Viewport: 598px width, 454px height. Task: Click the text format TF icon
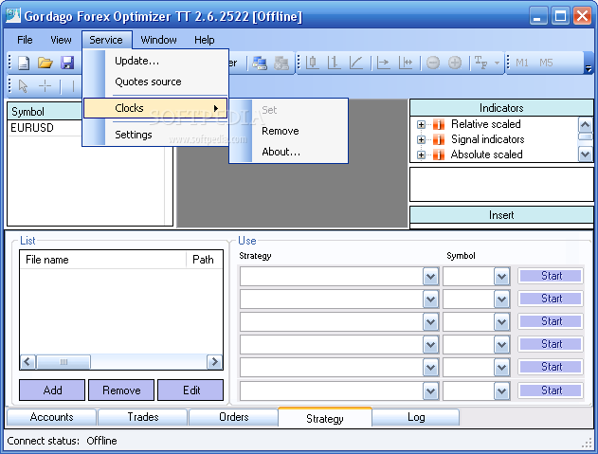coord(480,63)
